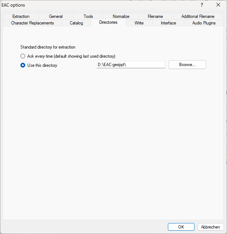The height and width of the screenshot is (234, 227).
Task: Open Character Replacements tab
Action: [32, 23]
